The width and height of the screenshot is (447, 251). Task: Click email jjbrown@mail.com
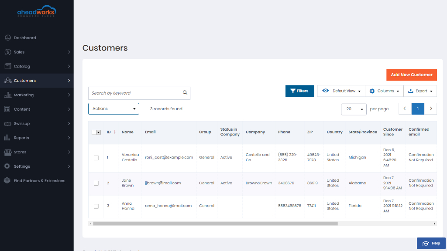(163, 183)
